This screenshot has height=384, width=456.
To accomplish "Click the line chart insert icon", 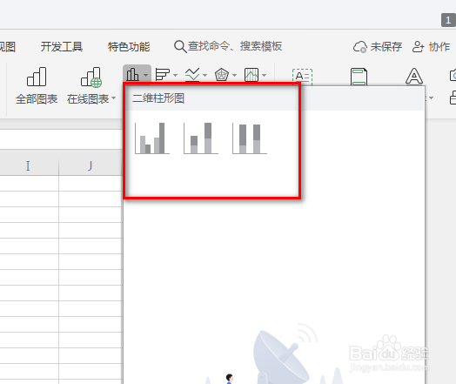I will pos(192,75).
